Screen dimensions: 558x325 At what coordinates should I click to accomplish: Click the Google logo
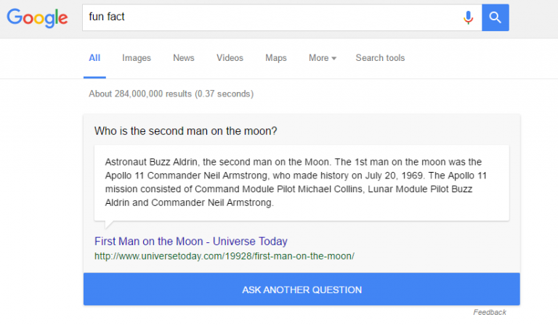point(37,18)
